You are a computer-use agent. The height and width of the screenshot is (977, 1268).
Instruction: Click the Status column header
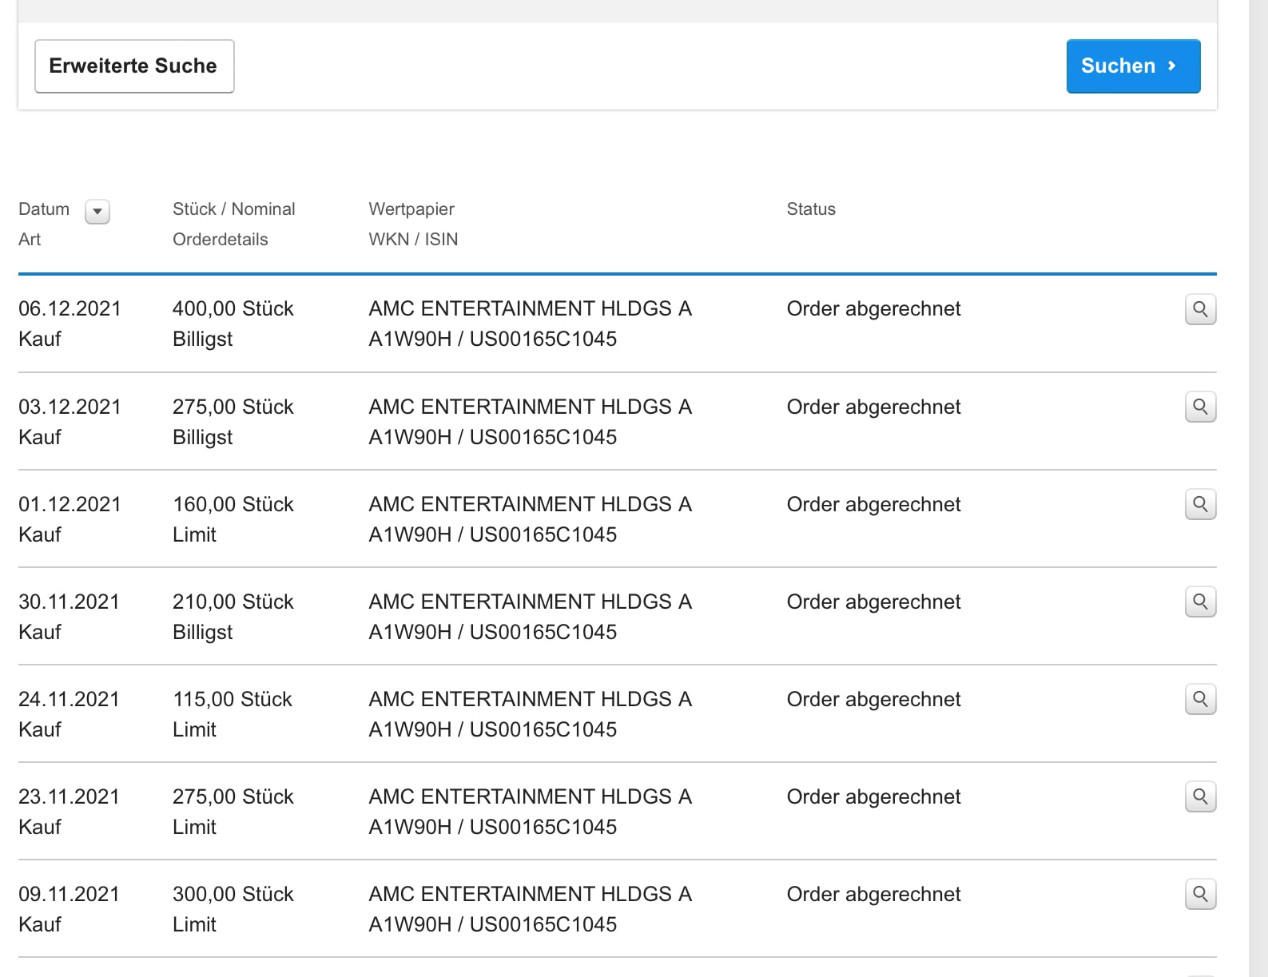[x=811, y=209]
